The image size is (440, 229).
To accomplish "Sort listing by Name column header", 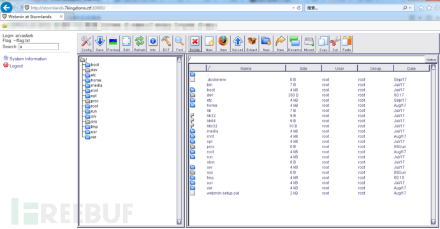I will (x=246, y=68).
